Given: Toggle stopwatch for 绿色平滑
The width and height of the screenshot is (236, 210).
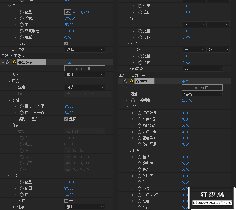Looking at the screenshot, I should pos(139,132).
